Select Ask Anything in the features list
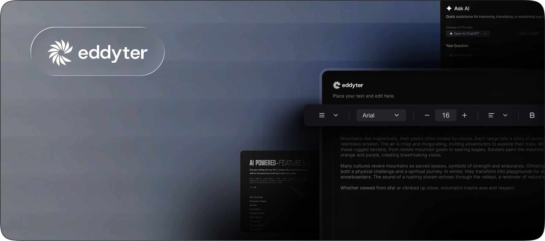The image size is (545, 241). 256,197
